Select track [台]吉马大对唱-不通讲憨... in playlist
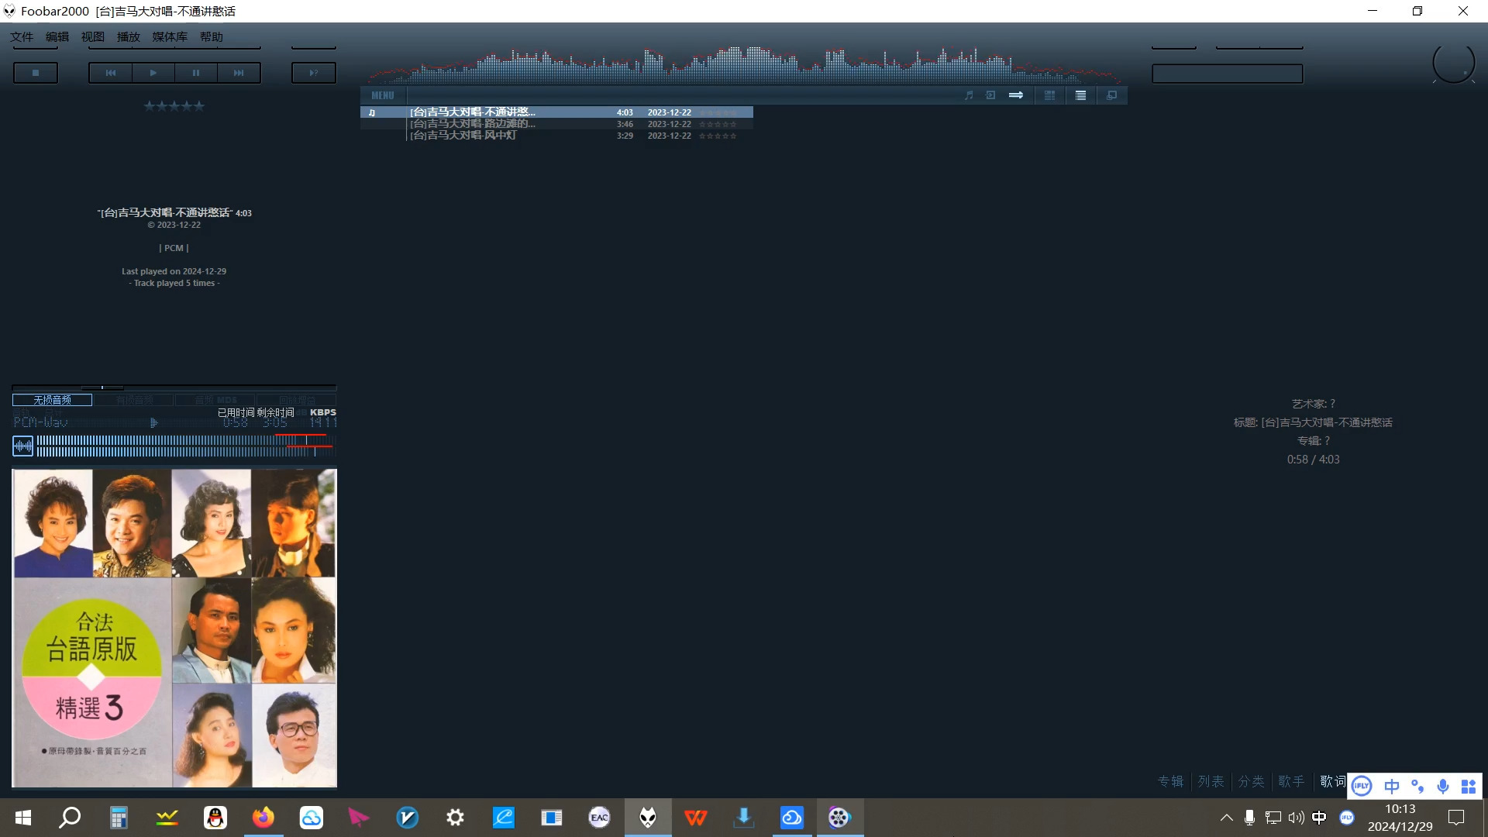1488x837 pixels. click(x=556, y=112)
